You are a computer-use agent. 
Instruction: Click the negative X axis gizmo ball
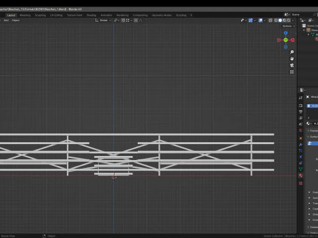tap(279, 40)
